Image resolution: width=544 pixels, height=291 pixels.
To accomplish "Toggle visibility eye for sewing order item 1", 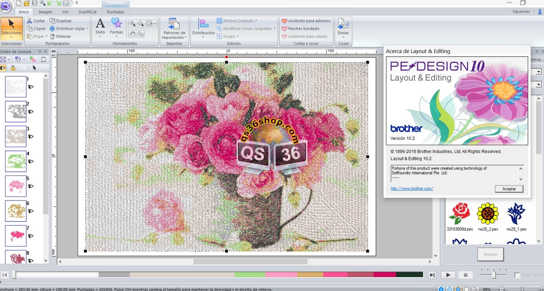I will (31, 87).
